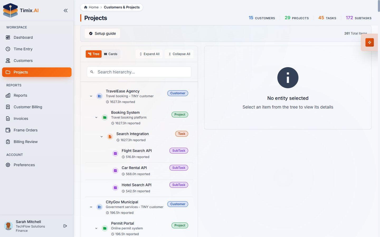Open Time Entry page

tap(37, 49)
